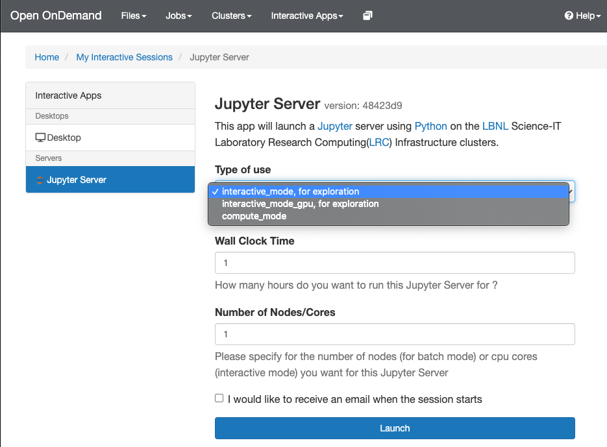Click the Help question mark icon

[569, 16]
